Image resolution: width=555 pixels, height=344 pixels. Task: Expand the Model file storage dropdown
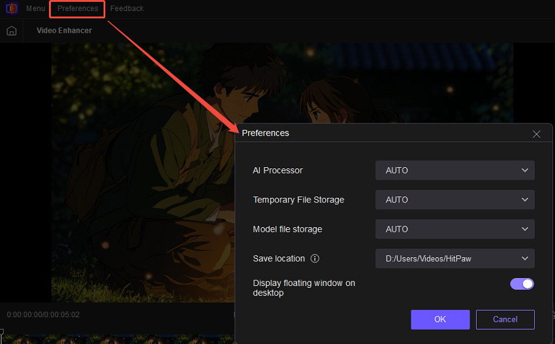click(455, 229)
